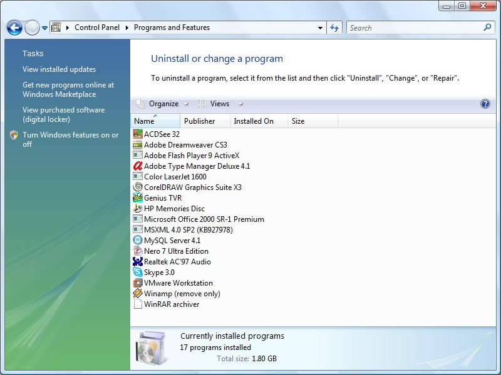This screenshot has height=375, width=501.
Task: Expand the arrow before Control Panel breadcrumb
Action: tap(68, 27)
